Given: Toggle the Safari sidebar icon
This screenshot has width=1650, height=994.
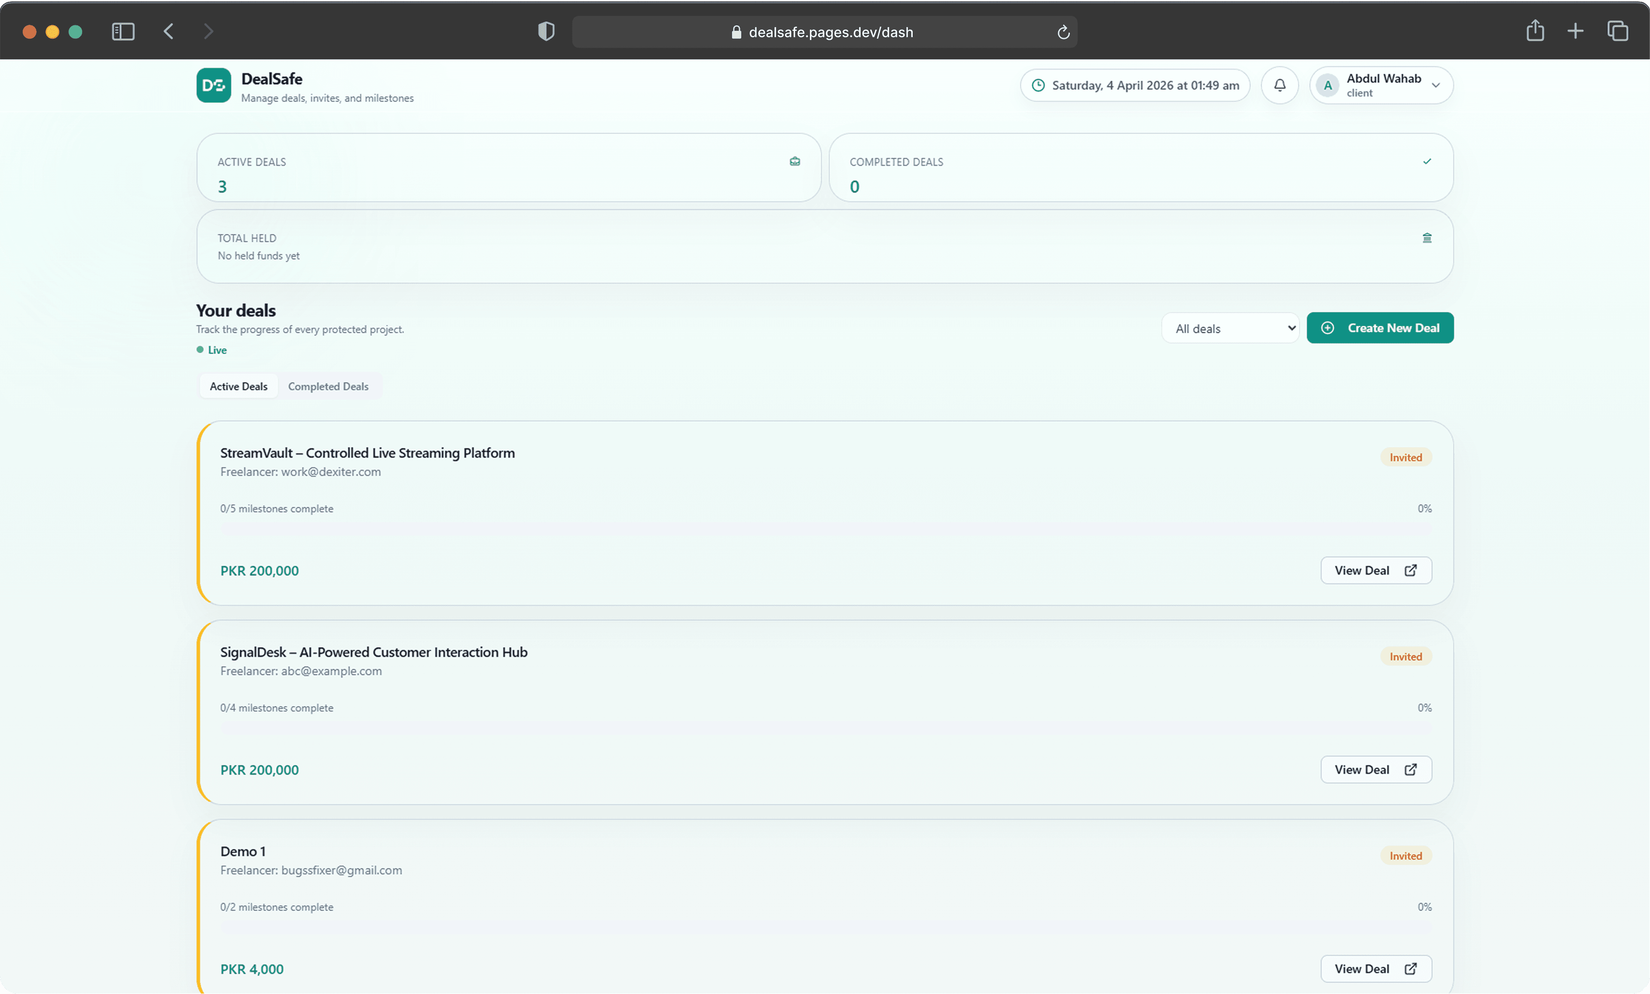Looking at the screenshot, I should coord(123,31).
